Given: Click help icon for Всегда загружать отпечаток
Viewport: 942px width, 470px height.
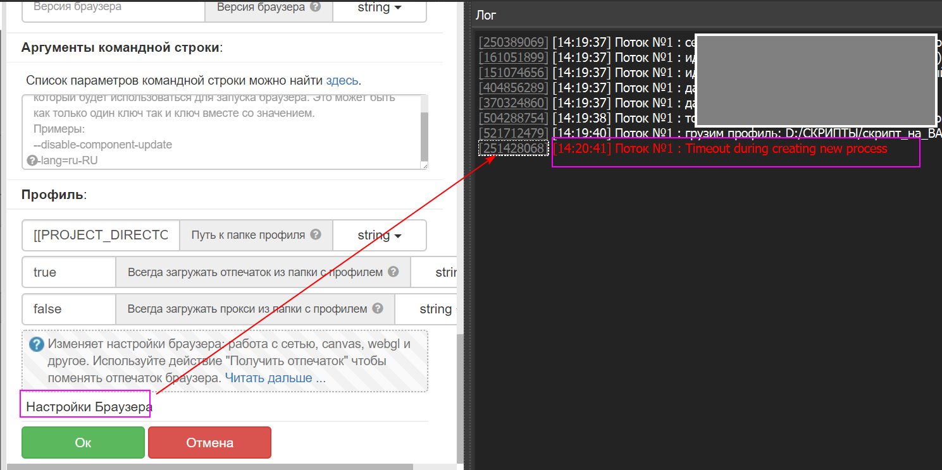Looking at the screenshot, I should 393,272.
